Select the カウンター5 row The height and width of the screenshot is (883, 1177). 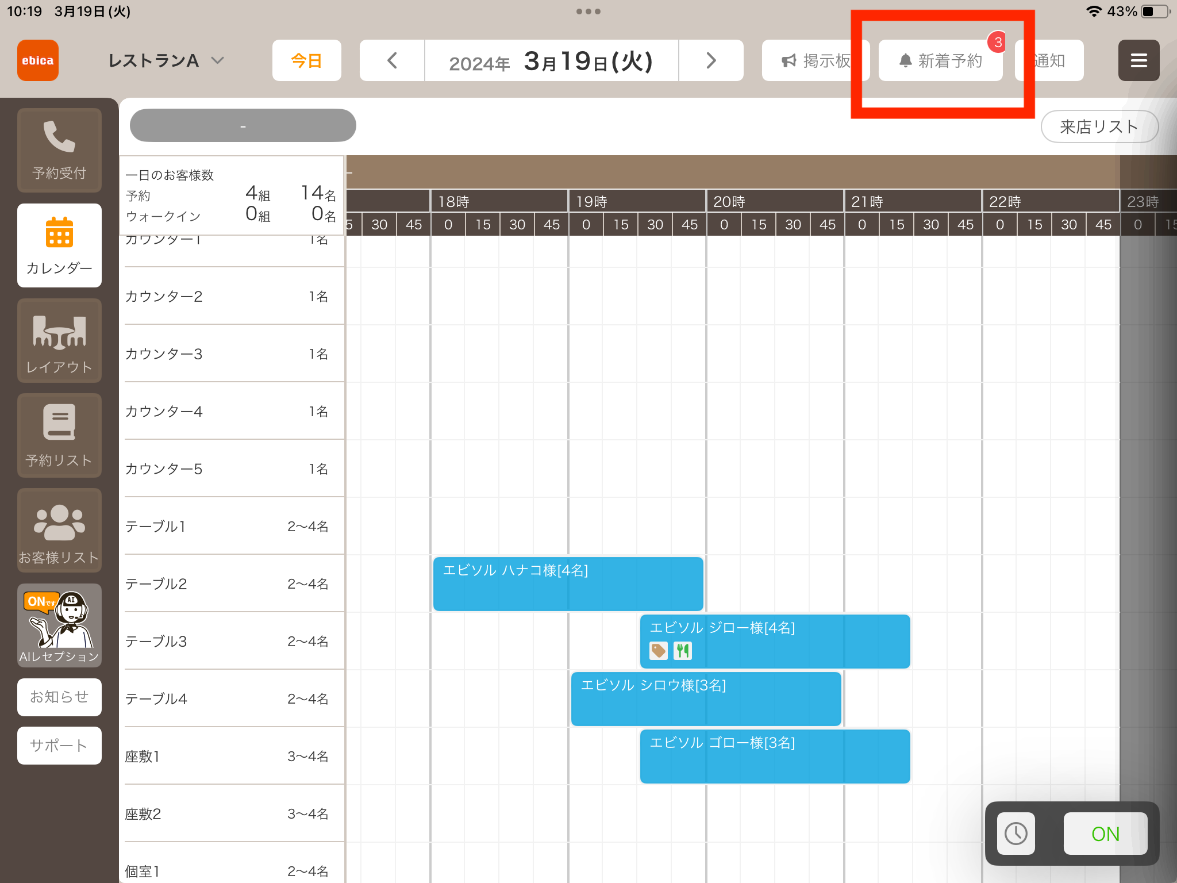pos(234,469)
